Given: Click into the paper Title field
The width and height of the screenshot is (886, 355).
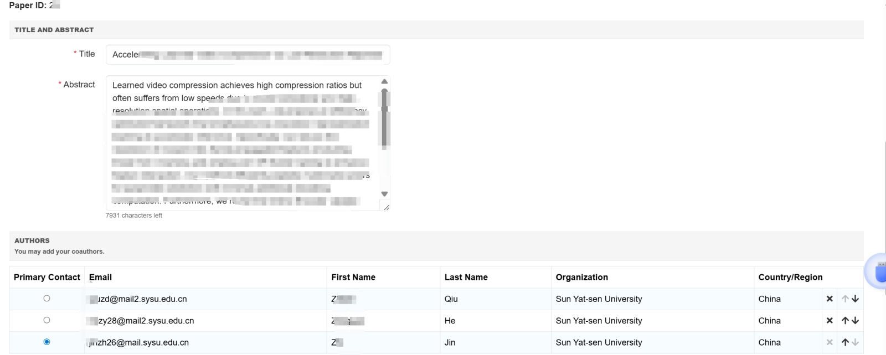Looking at the screenshot, I should 248,55.
